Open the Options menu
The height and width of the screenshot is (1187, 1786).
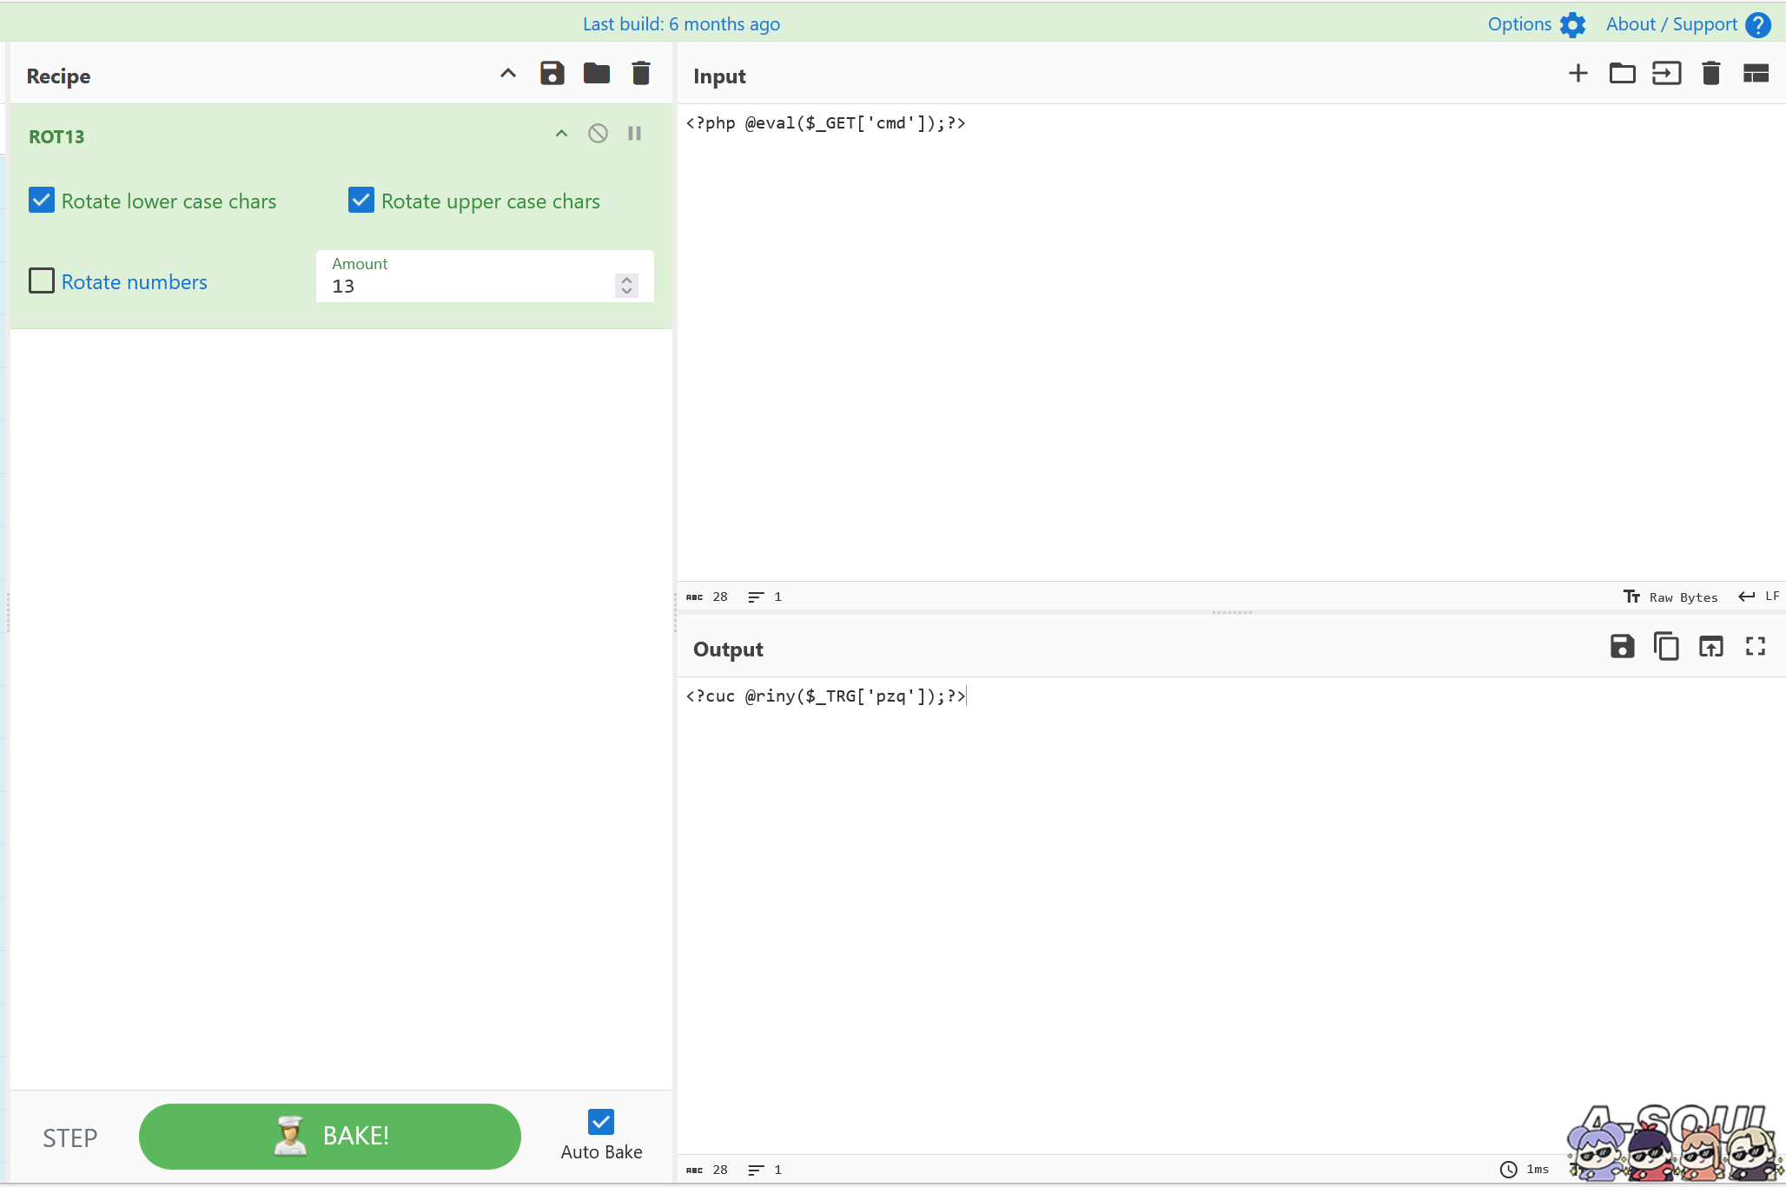(x=1536, y=24)
